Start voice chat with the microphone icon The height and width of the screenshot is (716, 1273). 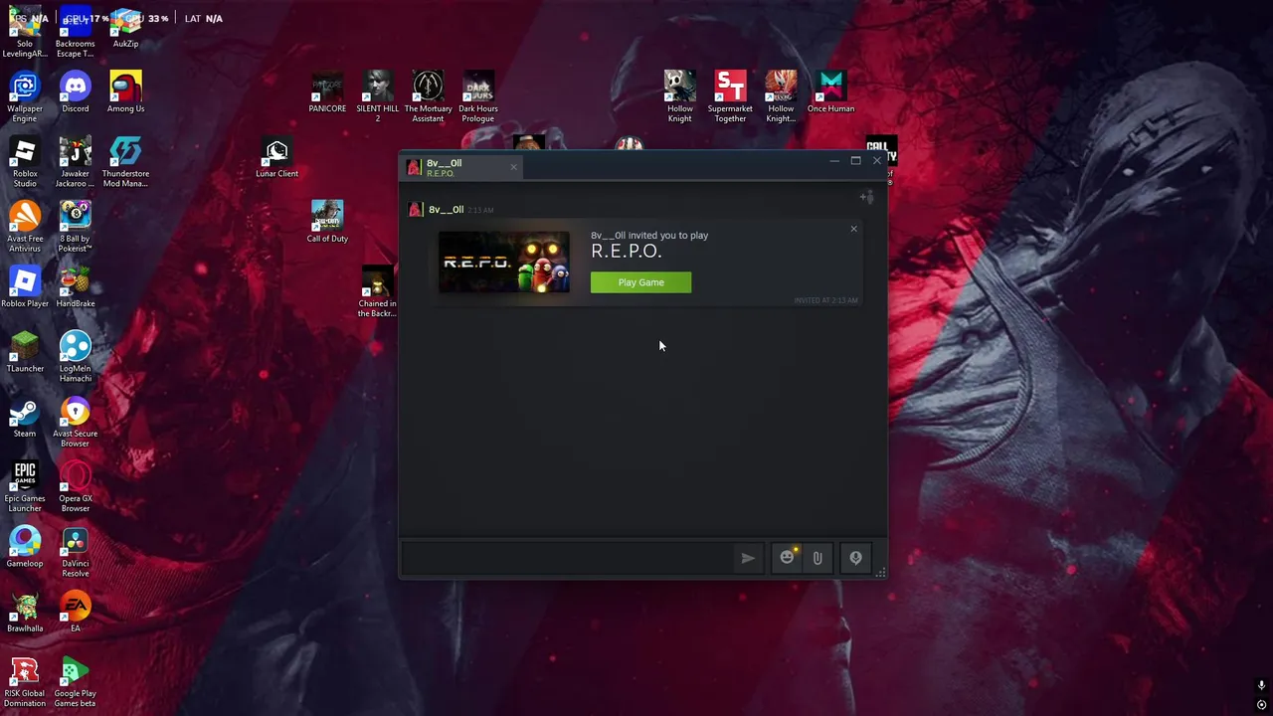[x=855, y=558]
